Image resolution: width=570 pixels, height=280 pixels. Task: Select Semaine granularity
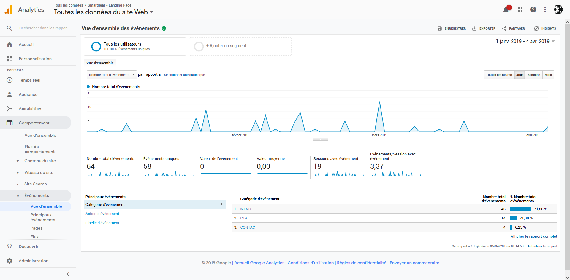534,75
